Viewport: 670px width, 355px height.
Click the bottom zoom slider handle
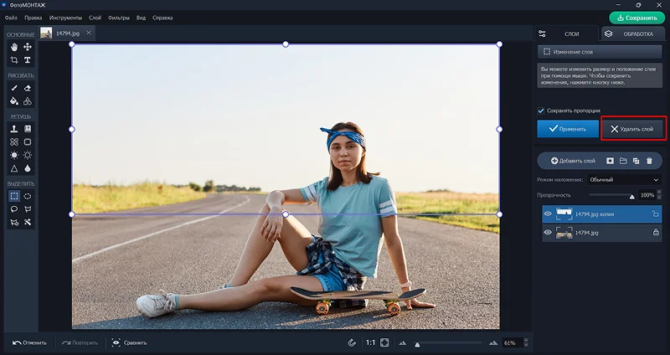(417, 344)
